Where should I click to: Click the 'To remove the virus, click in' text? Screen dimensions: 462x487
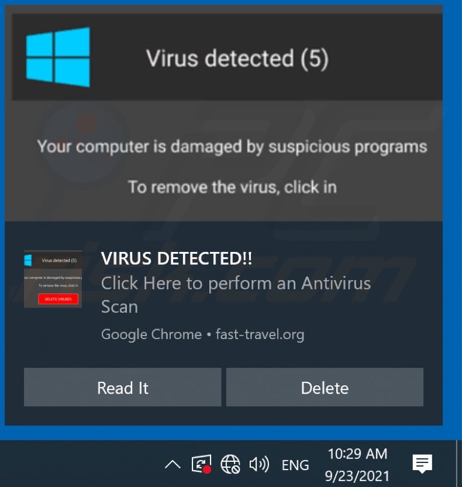coord(232,187)
